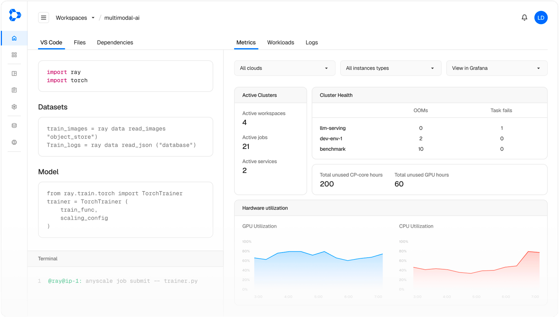The width and height of the screenshot is (559, 317).
Task: Click the Terminal panel header
Action: (x=125, y=259)
